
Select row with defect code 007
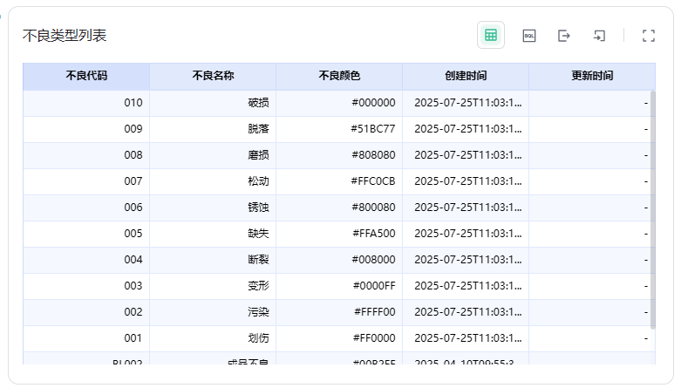pos(133,181)
